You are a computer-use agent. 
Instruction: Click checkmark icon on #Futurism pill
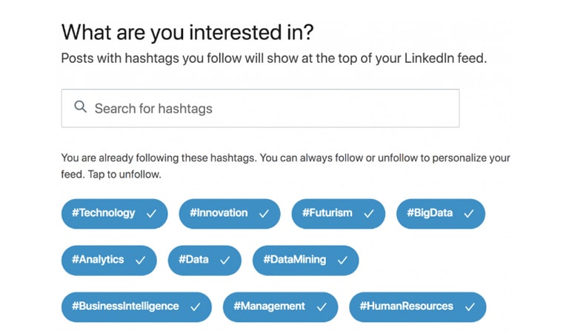click(x=369, y=214)
